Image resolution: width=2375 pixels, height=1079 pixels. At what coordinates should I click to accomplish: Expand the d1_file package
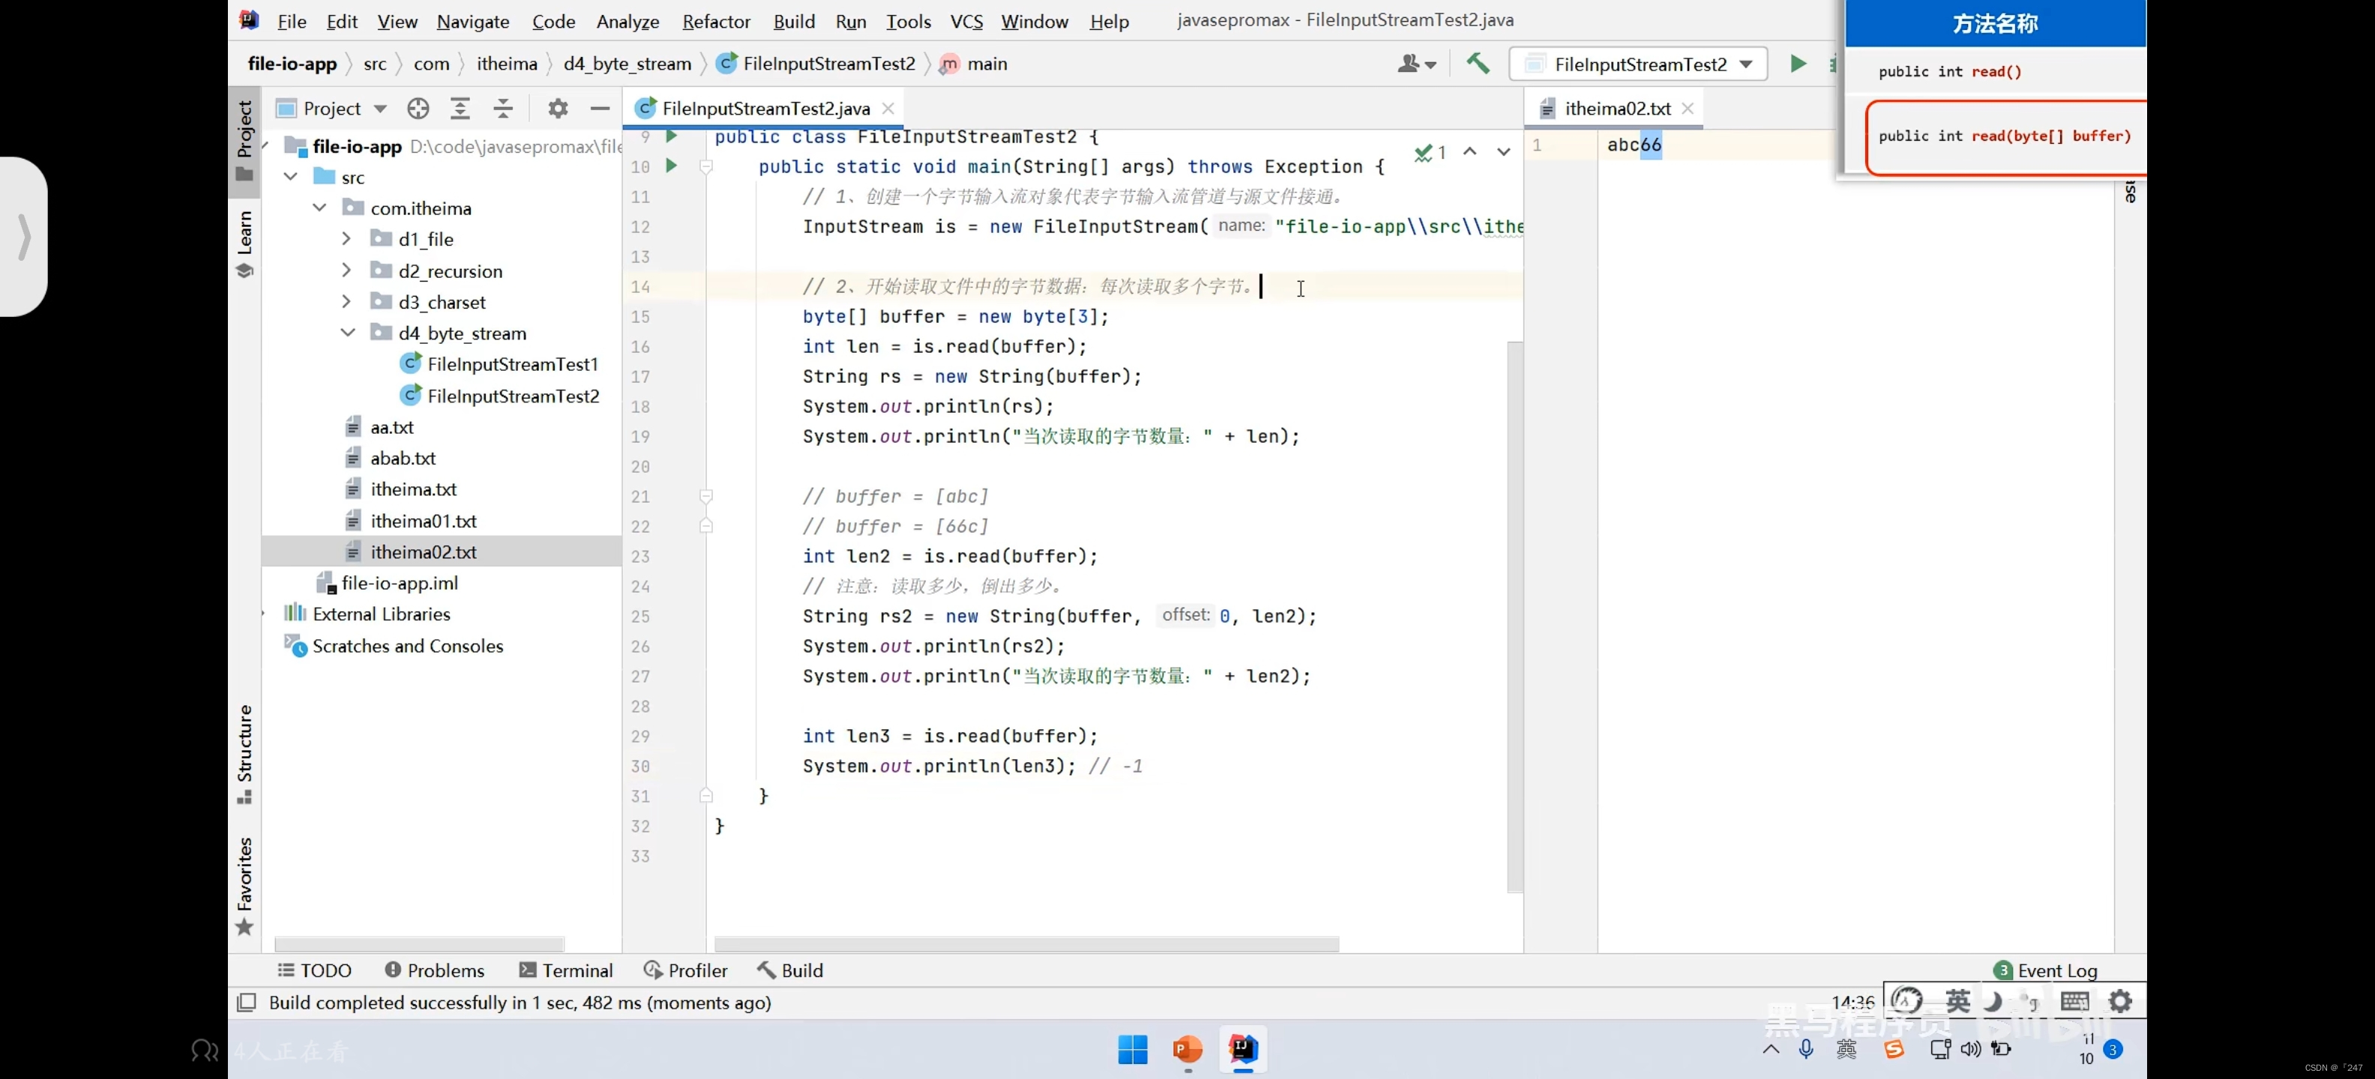point(346,240)
